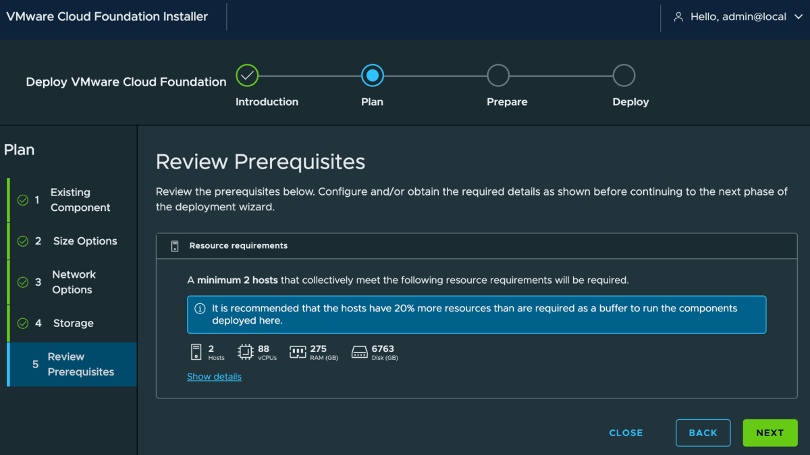Go to step 3 Network Options
The image size is (810, 455).
click(72, 282)
